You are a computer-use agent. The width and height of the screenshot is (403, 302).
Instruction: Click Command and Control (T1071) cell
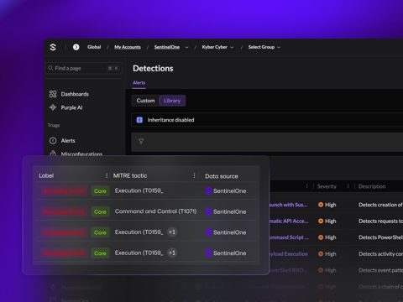(x=156, y=211)
